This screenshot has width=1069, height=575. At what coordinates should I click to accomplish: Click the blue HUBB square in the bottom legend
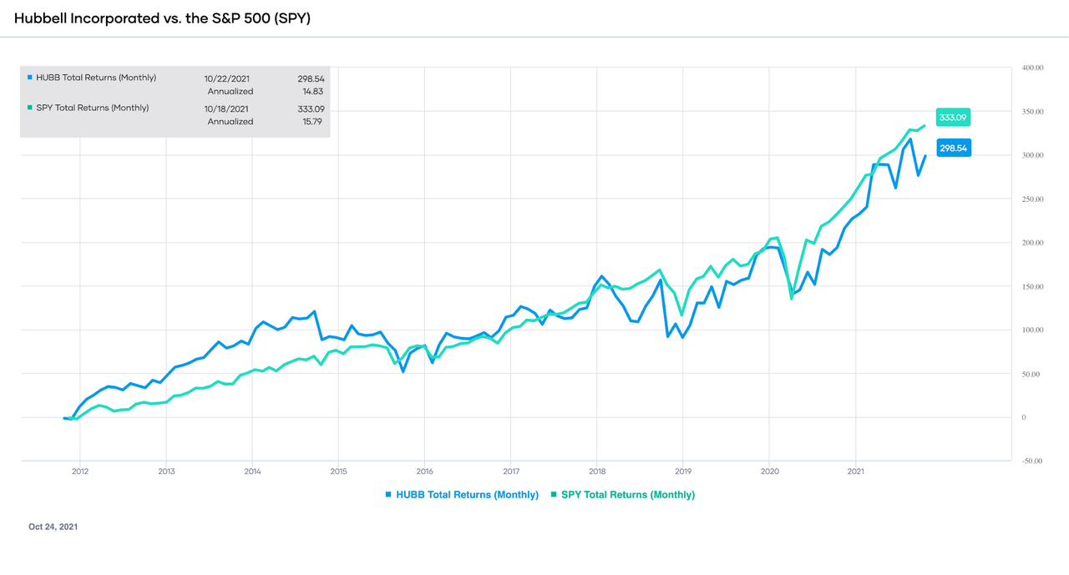coord(388,495)
